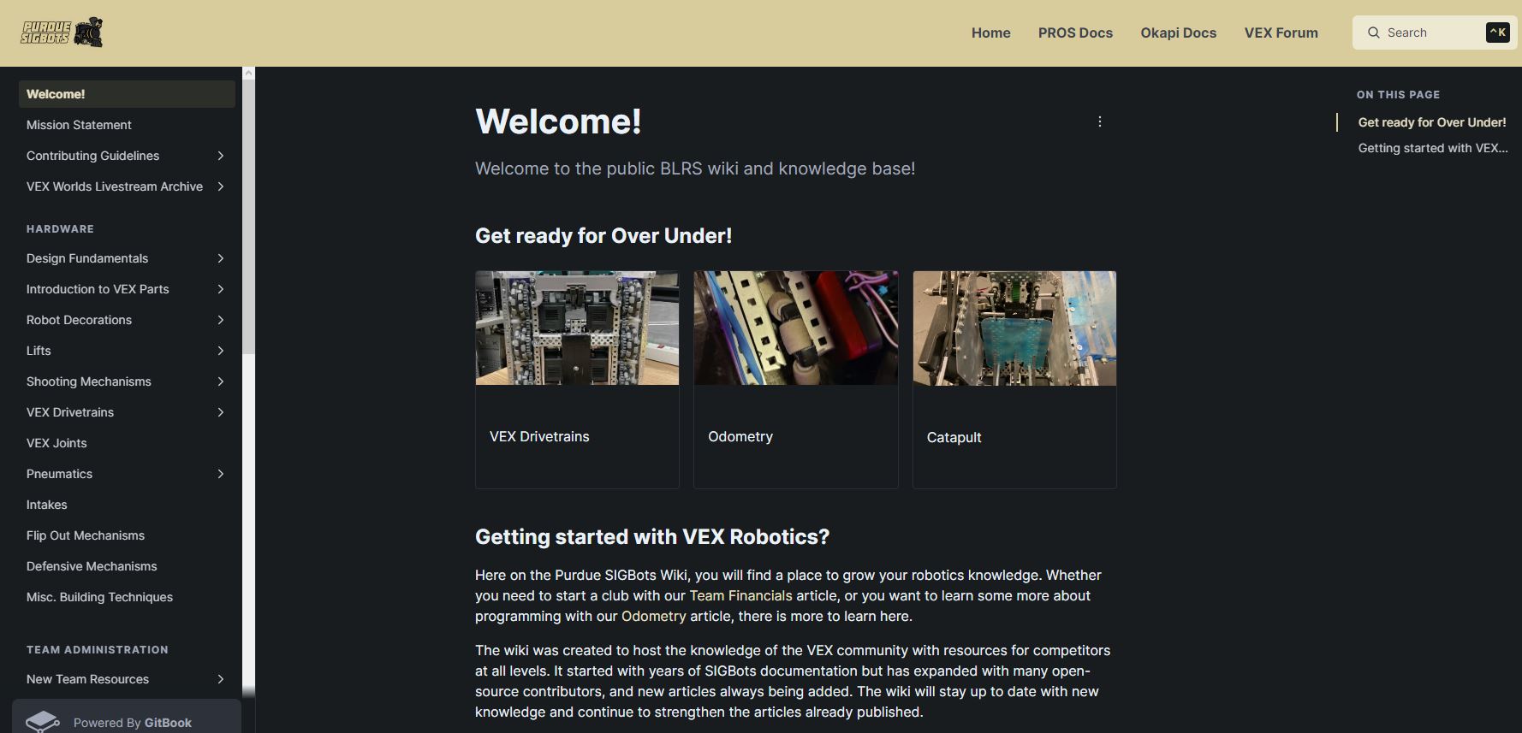Expand the Contributing Guidelines section
The height and width of the screenshot is (733, 1522).
tap(221, 156)
